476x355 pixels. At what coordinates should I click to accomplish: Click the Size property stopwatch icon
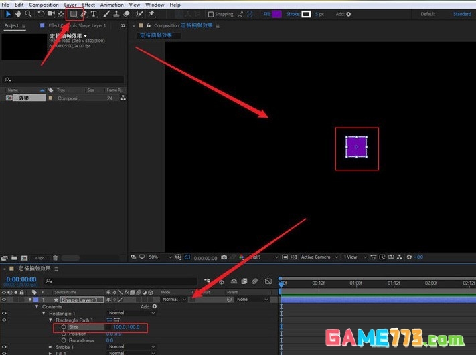[x=64, y=327]
